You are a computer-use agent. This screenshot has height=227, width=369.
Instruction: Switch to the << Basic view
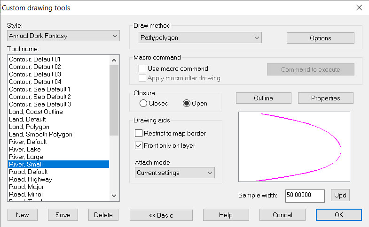coord(161,215)
